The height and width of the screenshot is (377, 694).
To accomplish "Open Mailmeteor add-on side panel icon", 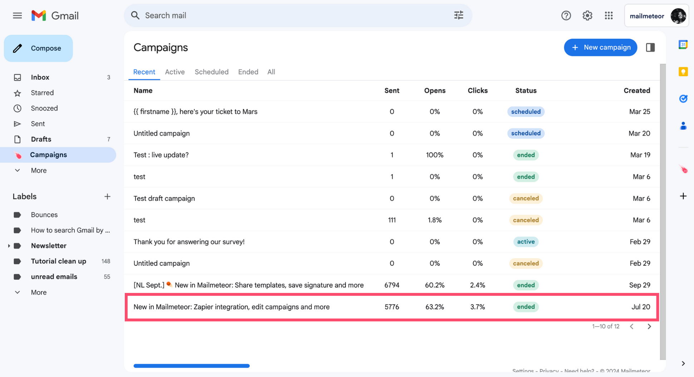I will (x=683, y=169).
